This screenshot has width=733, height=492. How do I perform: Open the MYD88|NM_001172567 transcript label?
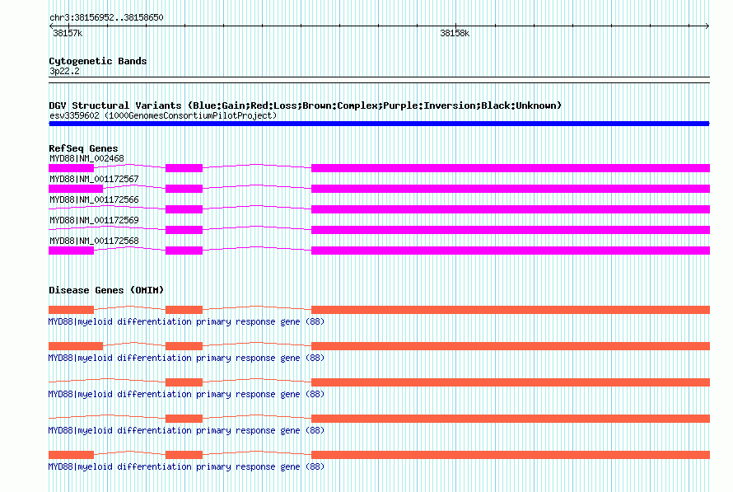point(94,179)
